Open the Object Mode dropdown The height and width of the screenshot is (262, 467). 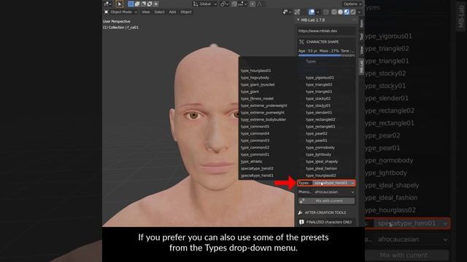tap(120, 12)
